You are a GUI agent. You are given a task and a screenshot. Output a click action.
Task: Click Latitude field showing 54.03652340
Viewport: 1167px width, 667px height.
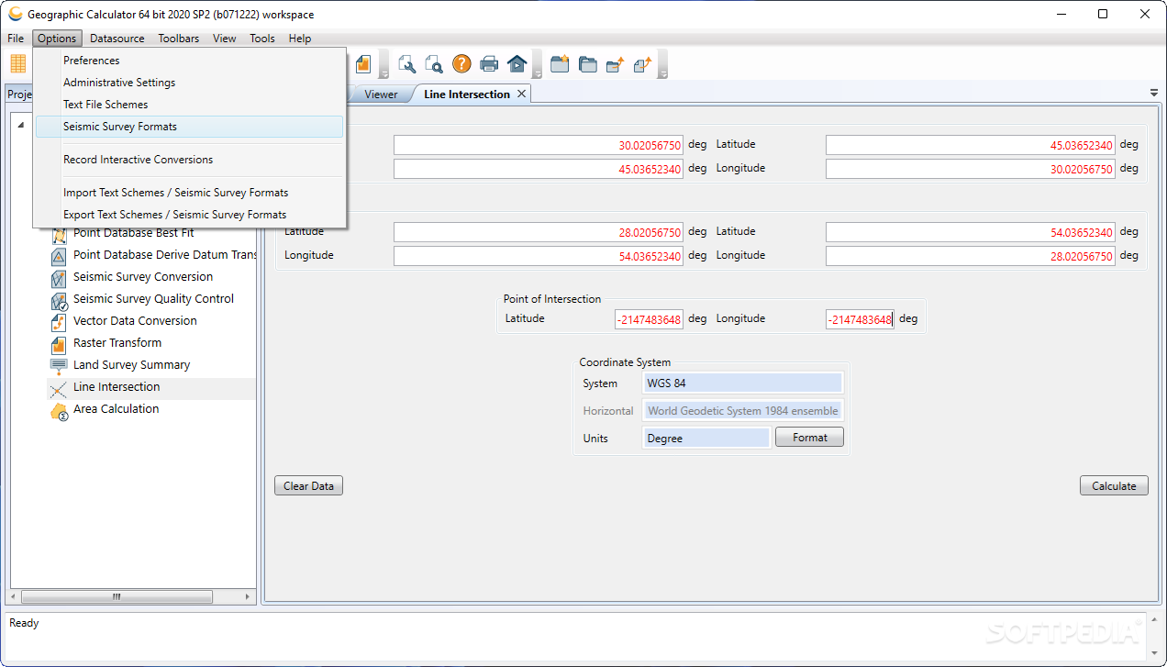click(971, 232)
